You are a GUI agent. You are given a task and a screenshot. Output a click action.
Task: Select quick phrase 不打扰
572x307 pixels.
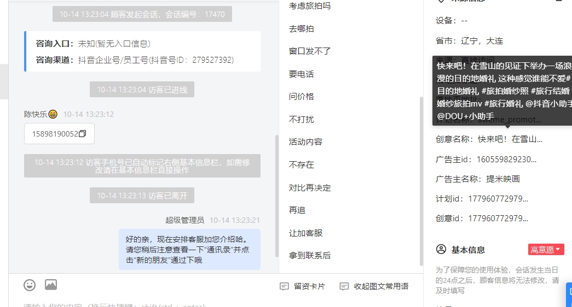click(301, 120)
